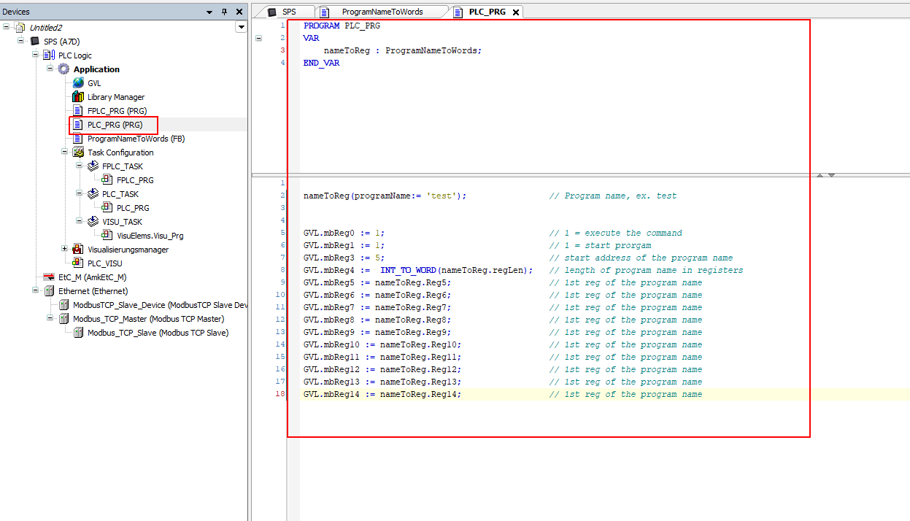Screen dimensions: 910x521
Task: Collapse the PLC Logic node
Action: click(x=36, y=55)
